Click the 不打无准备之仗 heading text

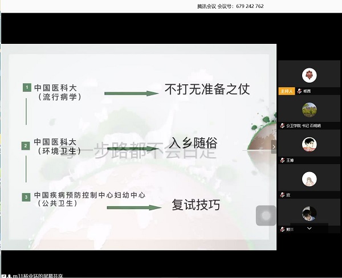point(207,90)
